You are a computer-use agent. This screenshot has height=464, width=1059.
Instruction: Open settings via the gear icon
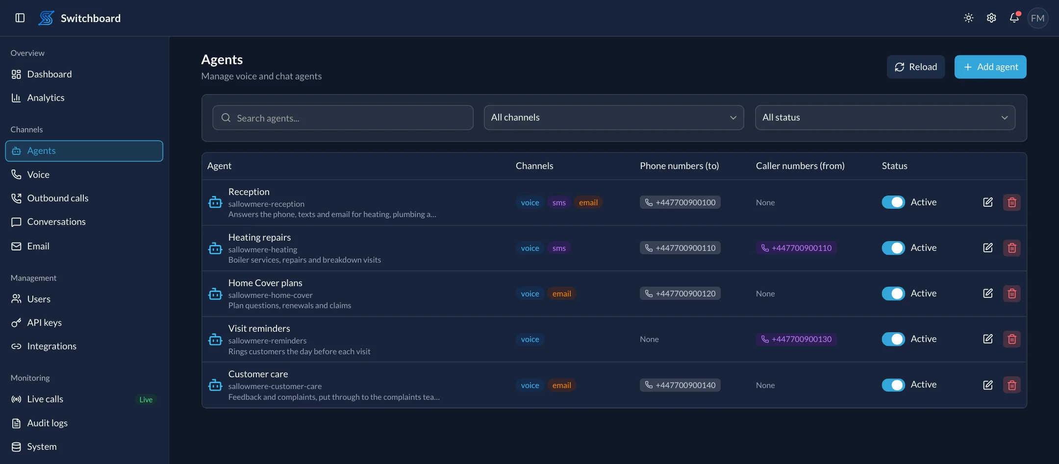click(991, 18)
